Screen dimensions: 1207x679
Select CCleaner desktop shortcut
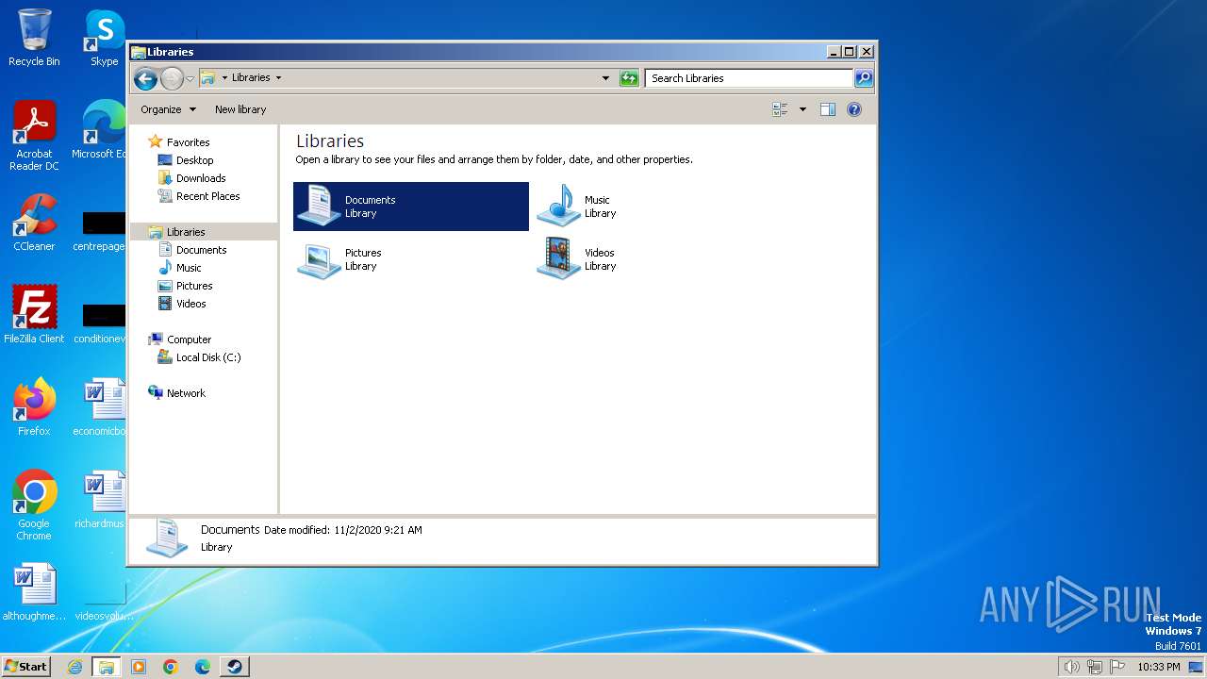34,223
